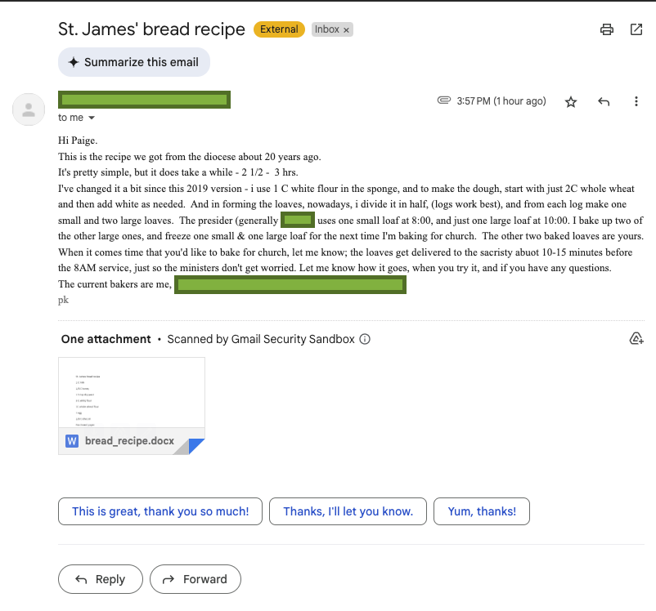Click the paperclip attachment indicator icon

click(x=444, y=100)
